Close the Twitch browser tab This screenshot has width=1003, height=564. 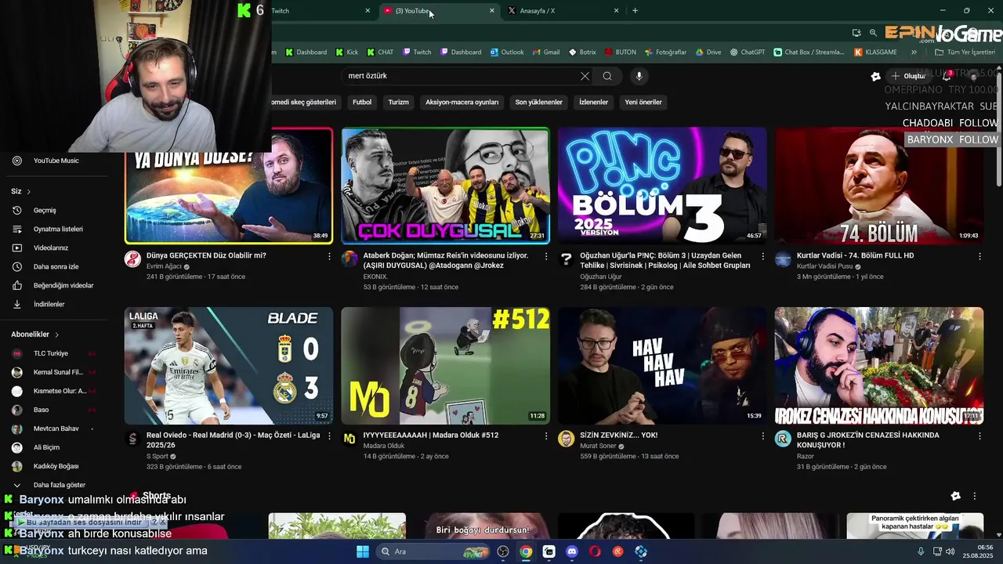click(x=368, y=11)
